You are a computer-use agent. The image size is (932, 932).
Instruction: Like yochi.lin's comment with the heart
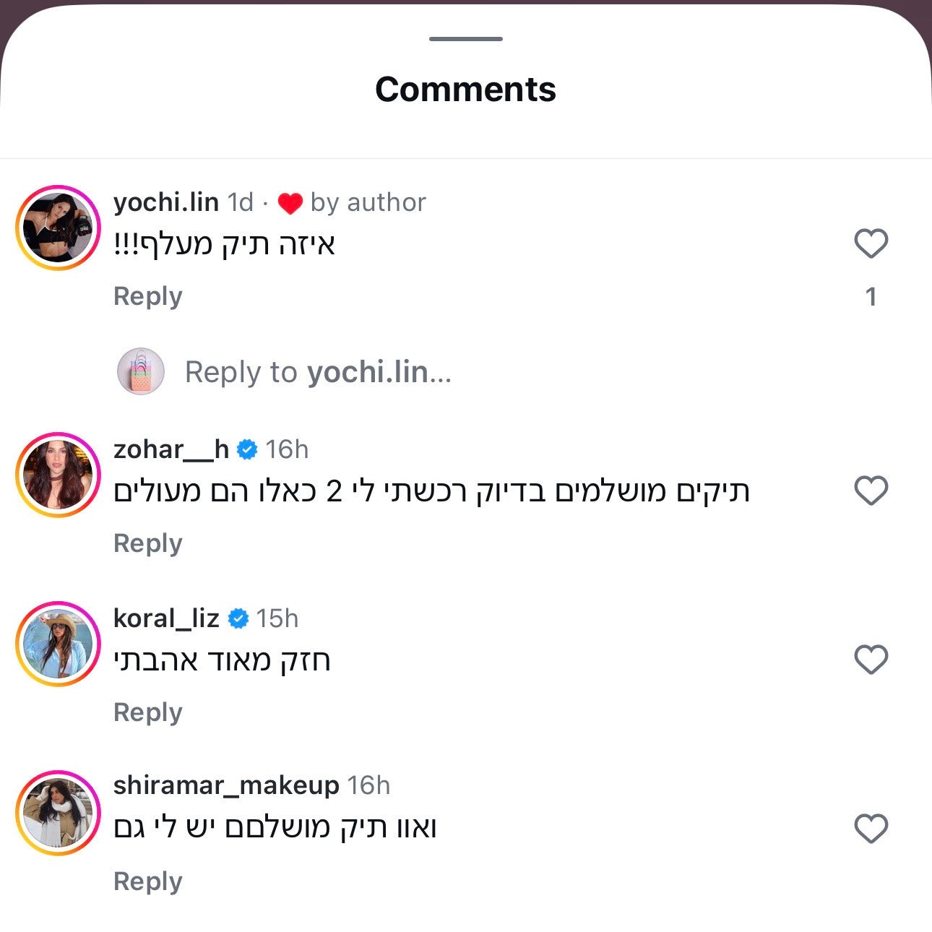click(871, 243)
